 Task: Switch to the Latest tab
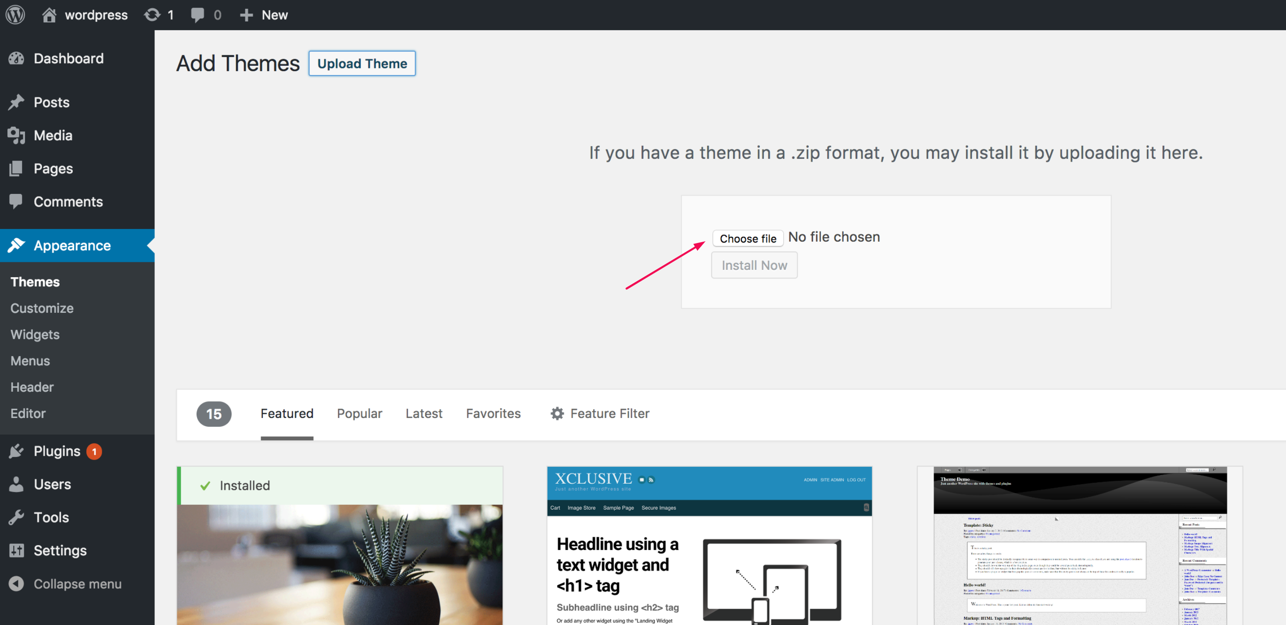click(x=424, y=413)
